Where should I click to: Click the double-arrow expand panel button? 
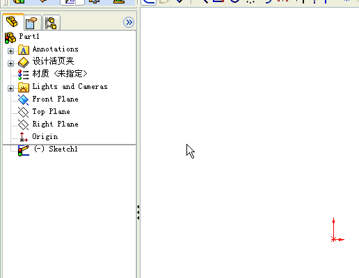coord(129,22)
